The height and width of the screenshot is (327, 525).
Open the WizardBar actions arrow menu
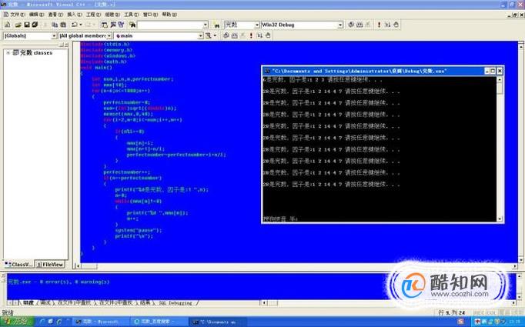pos(215,35)
